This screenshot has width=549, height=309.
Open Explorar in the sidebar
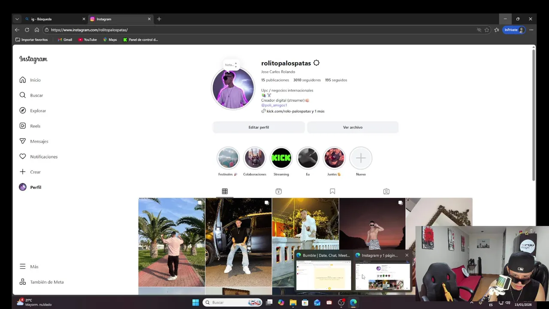click(x=33, y=111)
